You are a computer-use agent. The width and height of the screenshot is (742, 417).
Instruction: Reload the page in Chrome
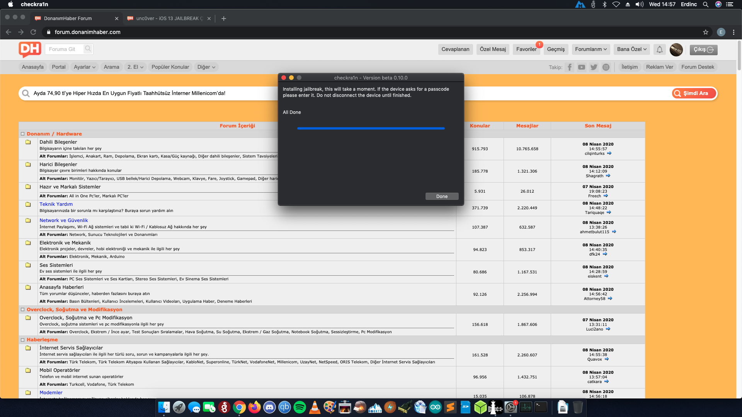tap(33, 32)
